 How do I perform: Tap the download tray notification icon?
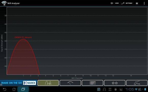pos(110,89)
